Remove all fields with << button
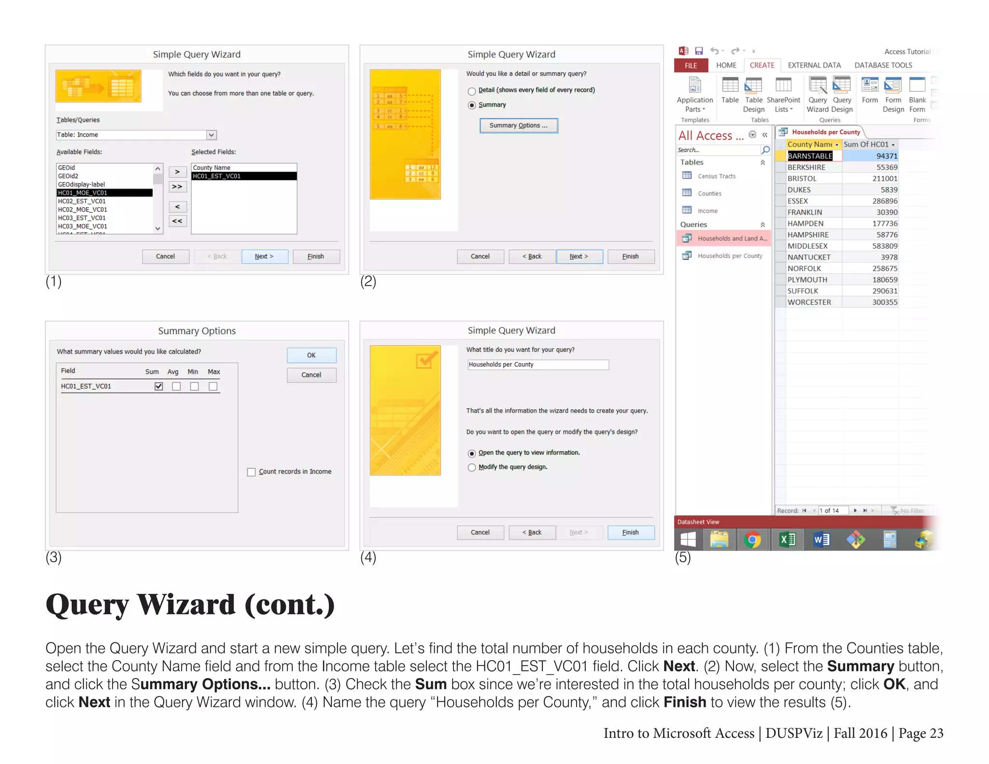 point(177,221)
